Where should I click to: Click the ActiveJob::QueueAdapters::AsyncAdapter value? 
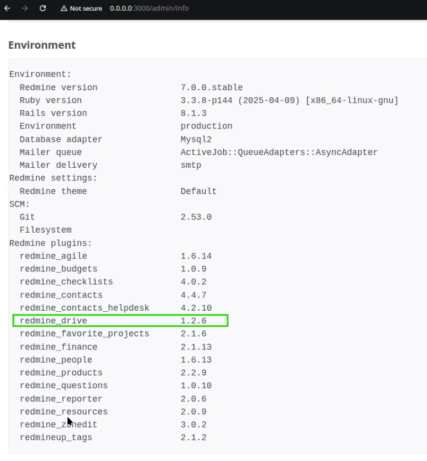[279, 152]
